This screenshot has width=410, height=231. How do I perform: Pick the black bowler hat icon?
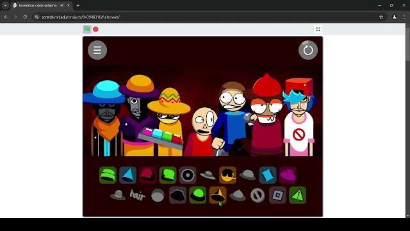pyautogui.click(x=178, y=195)
